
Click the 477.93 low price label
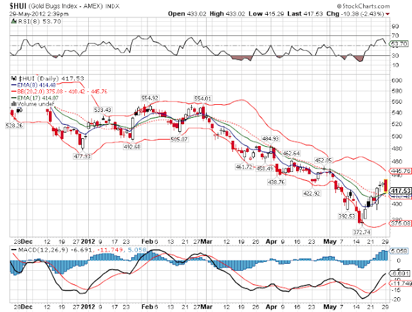[x=82, y=156]
